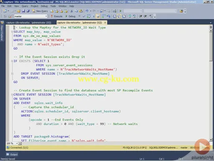The image size is (214, 161).
Task: Click the Change Connection icon
Action: 10,16
